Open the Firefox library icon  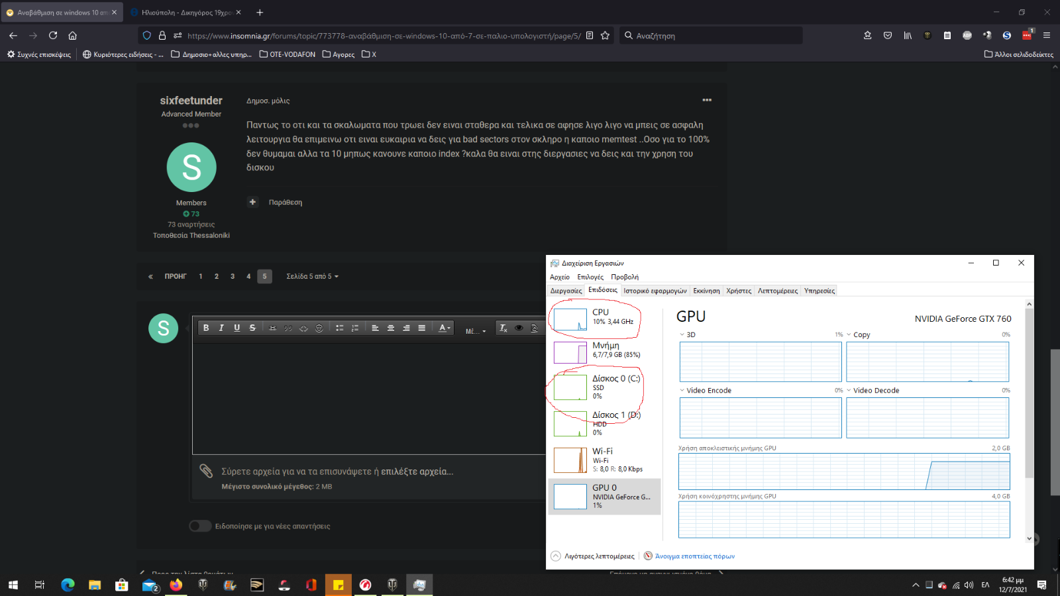[x=908, y=36]
